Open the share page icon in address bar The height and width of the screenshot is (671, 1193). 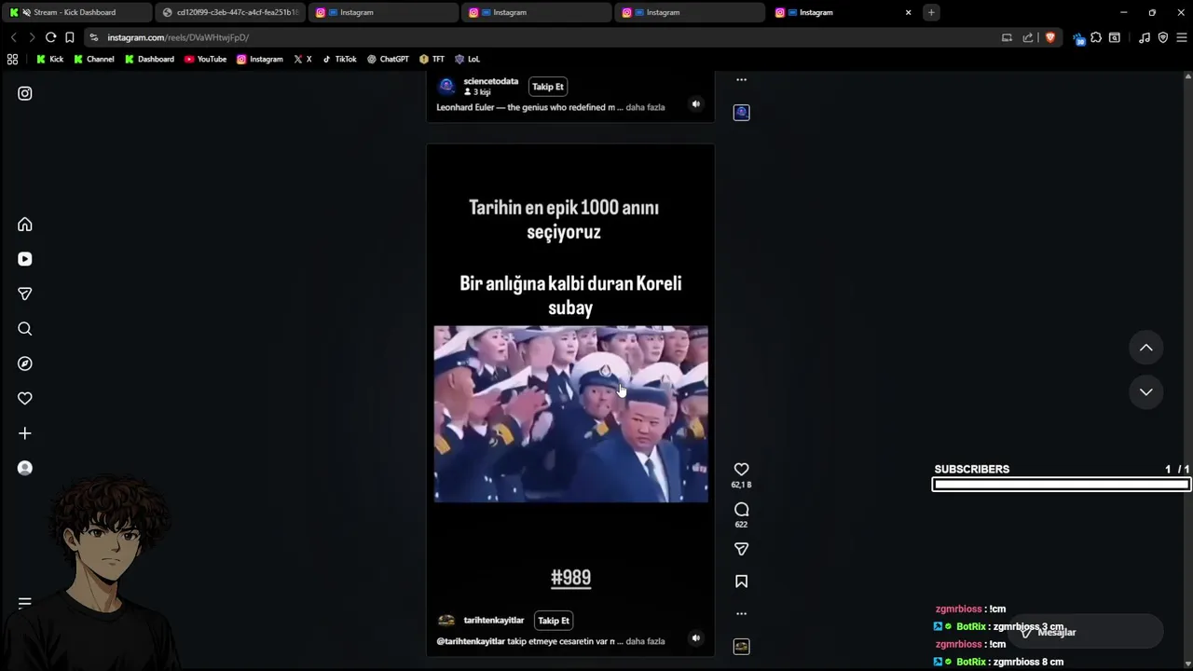tap(1028, 37)
